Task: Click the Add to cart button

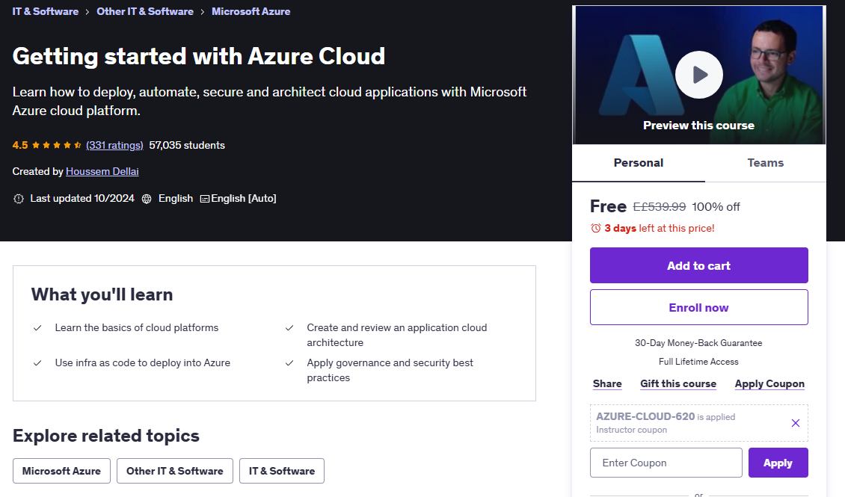Action: [x=699, y=265]
